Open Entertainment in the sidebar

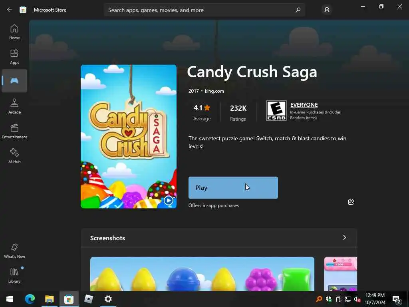pyautogui.click(x=14, y=131)
